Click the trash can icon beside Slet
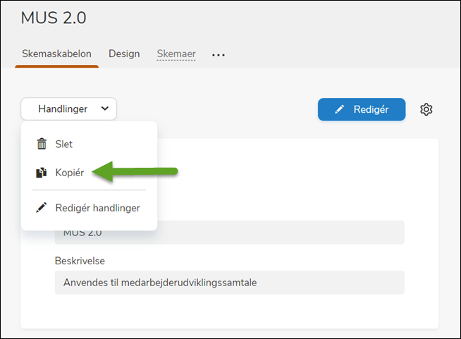This screenshot has height=339, width=461. pyautogui.click(x=42, y=144)
